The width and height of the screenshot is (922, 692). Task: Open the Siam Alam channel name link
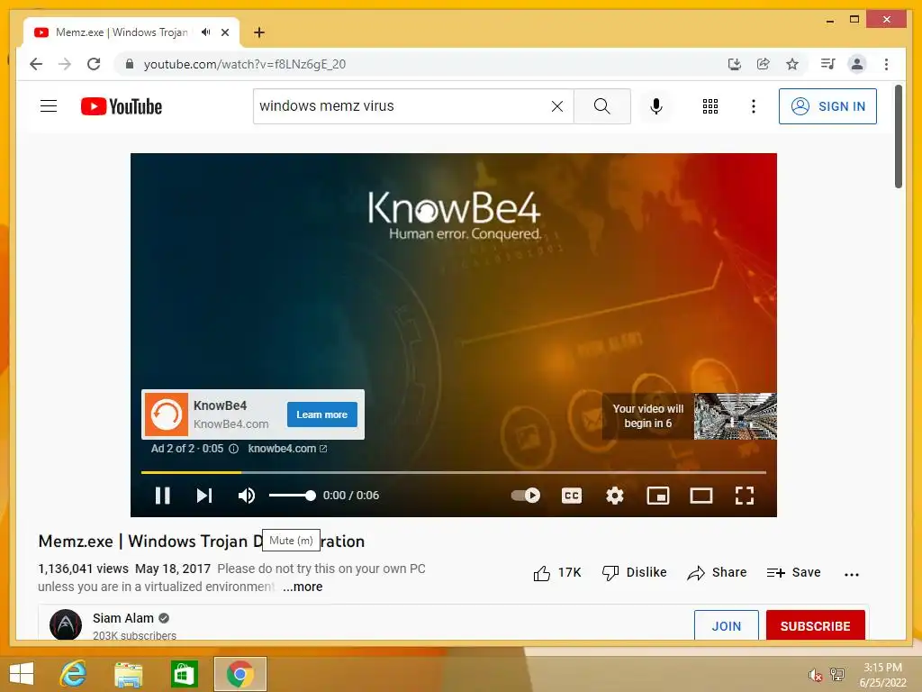tap(122, 618)
